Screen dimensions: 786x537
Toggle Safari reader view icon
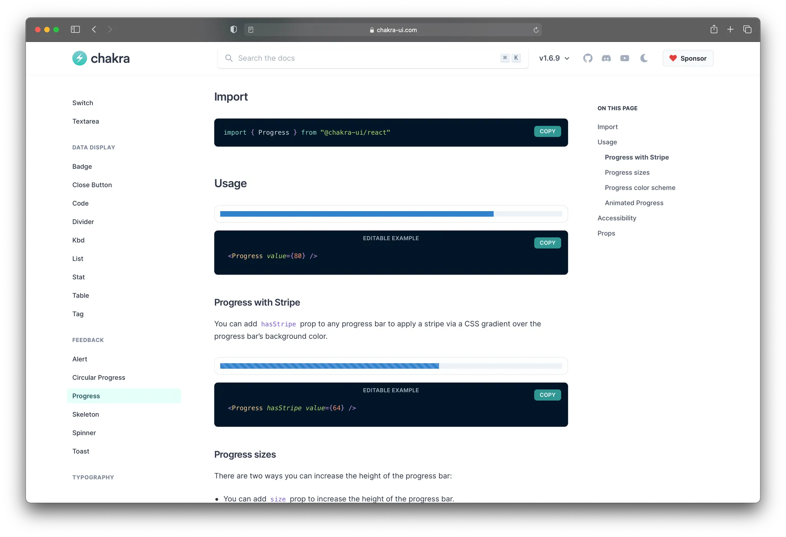pyautogui.click(x=251, y=30)
